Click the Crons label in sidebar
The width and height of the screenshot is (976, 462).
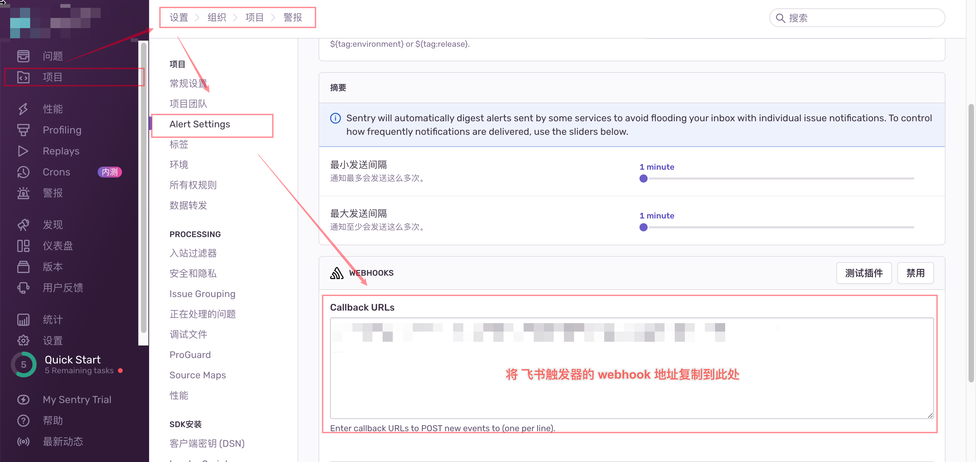pyautogui.click(x=57, y=172)
